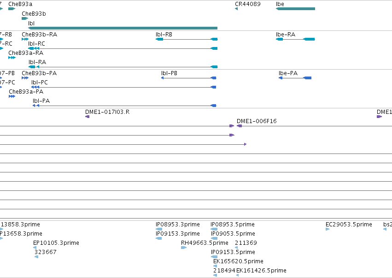
Task: Click the CheB93a gene label
Action: point(20,4)
